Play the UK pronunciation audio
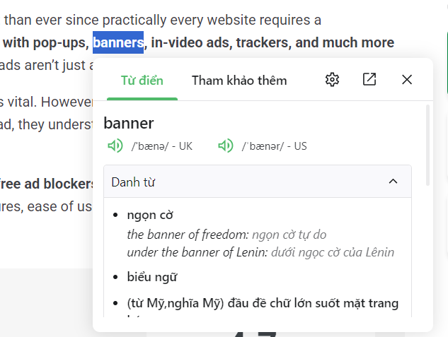448x337 pixels. tap(114, 146)
